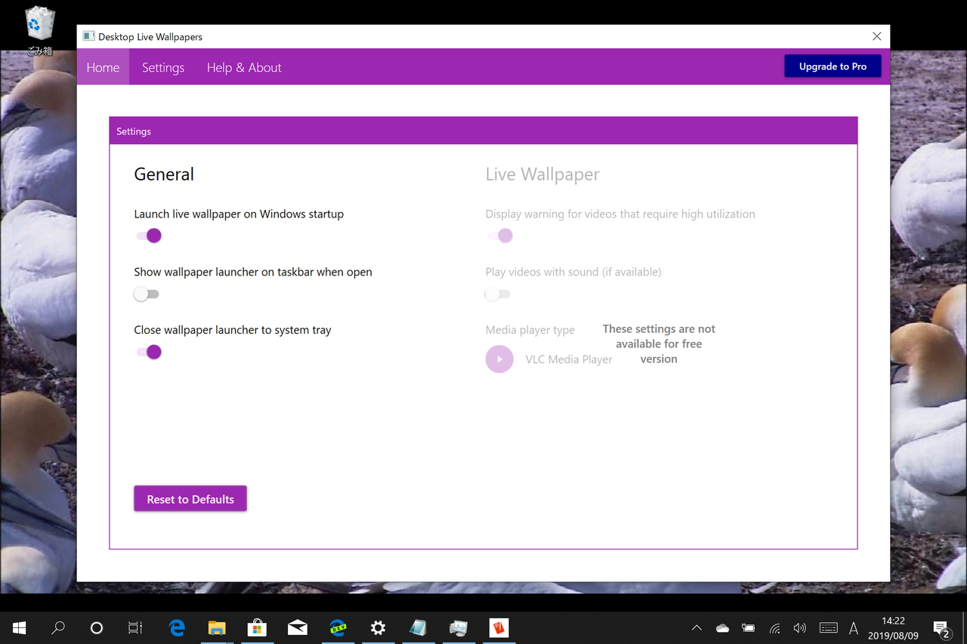The image size is (967, 644).
Task: Click the 'VLC Media Player' label
Action: tap(569, 359)
